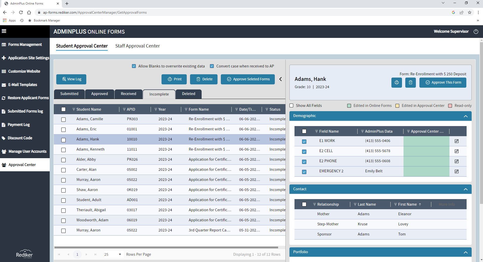Click the power logout icon
This screenshot has height=262, width=483.
click(476, 32)
